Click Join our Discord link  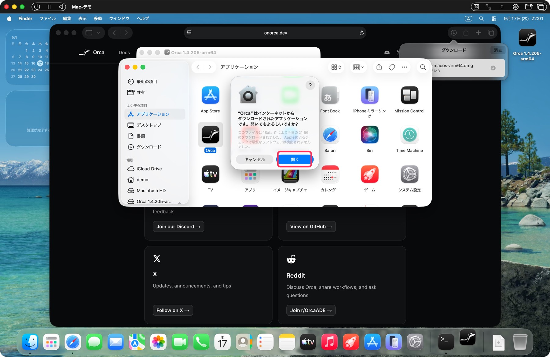(x=178, y=227)
